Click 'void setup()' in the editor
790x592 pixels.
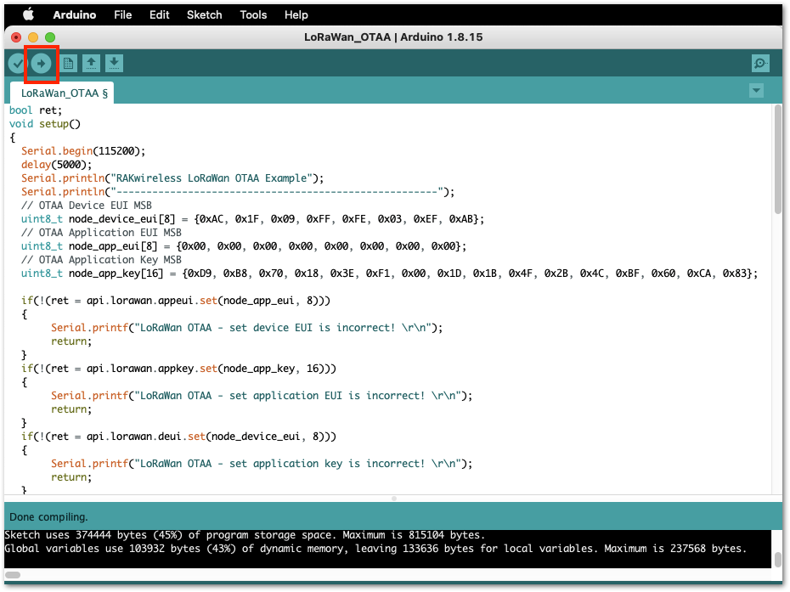coord(45,124)
